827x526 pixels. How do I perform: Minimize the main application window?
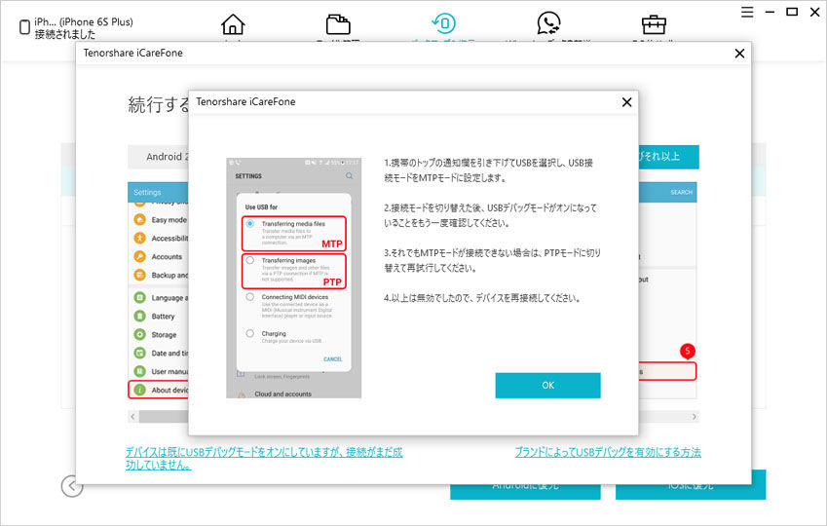tap(771, 12)
